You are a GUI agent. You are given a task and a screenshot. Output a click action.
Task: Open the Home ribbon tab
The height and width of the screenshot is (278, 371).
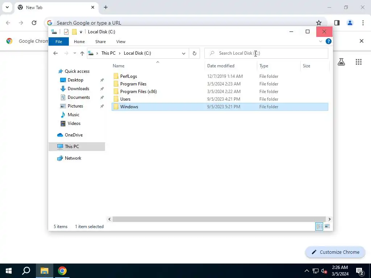[79, 42]
